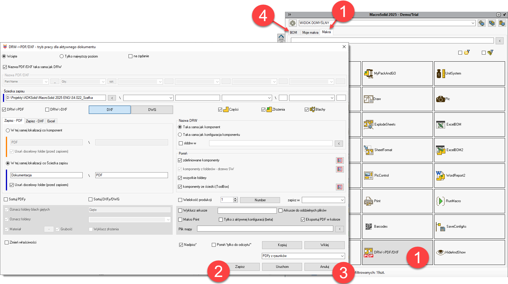Open the list for 'zdefiniowane komponenty'
Screen dimensions: 508x284
[340, 160]
